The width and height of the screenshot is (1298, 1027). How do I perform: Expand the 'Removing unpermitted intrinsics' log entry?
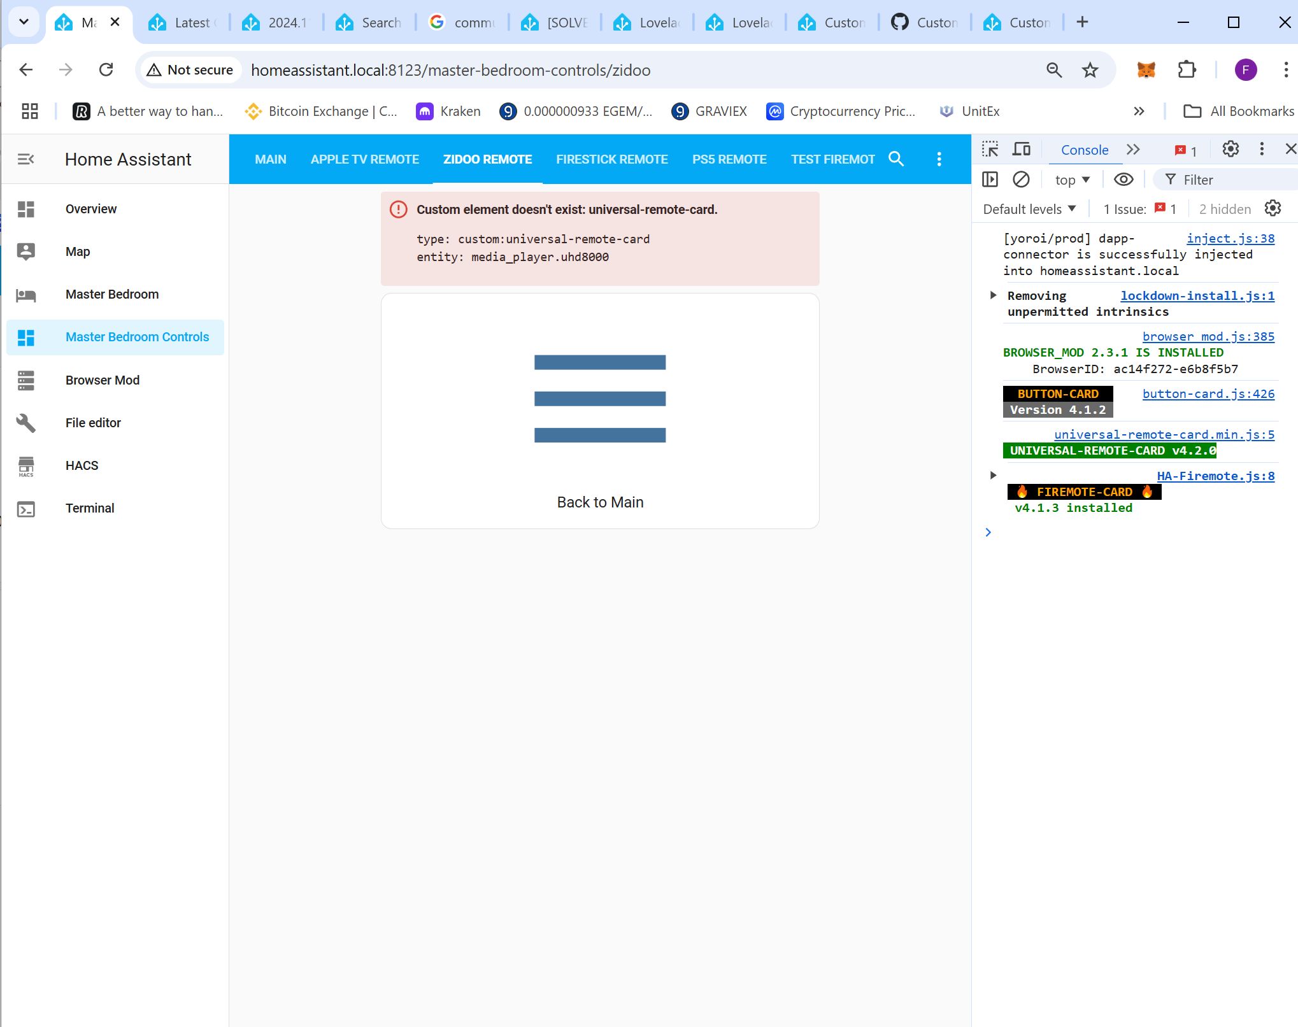pos(993,295)
